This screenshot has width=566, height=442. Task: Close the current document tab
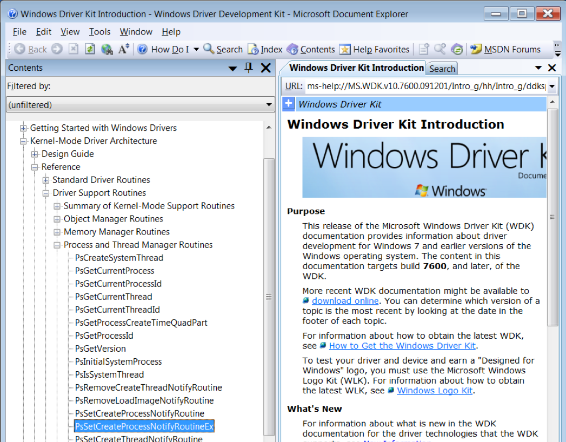pos(552,68)
